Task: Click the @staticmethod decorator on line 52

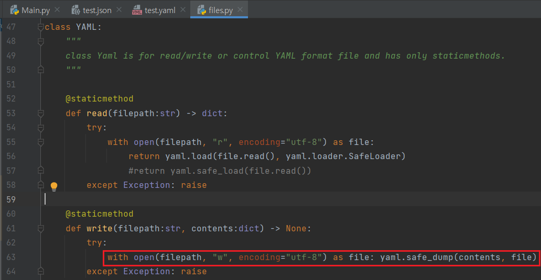Action: tap(100, 99)
